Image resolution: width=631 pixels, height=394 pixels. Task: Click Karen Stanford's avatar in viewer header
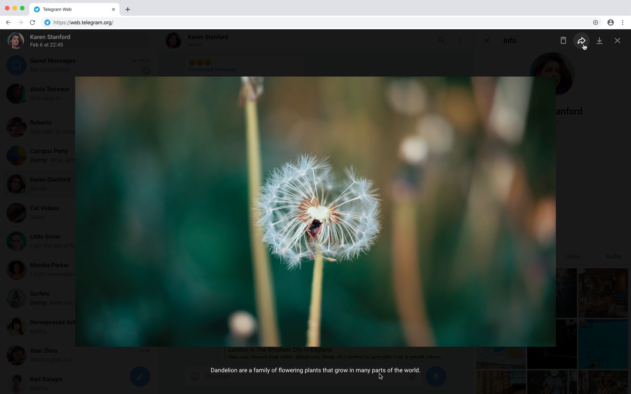point(16,41)
